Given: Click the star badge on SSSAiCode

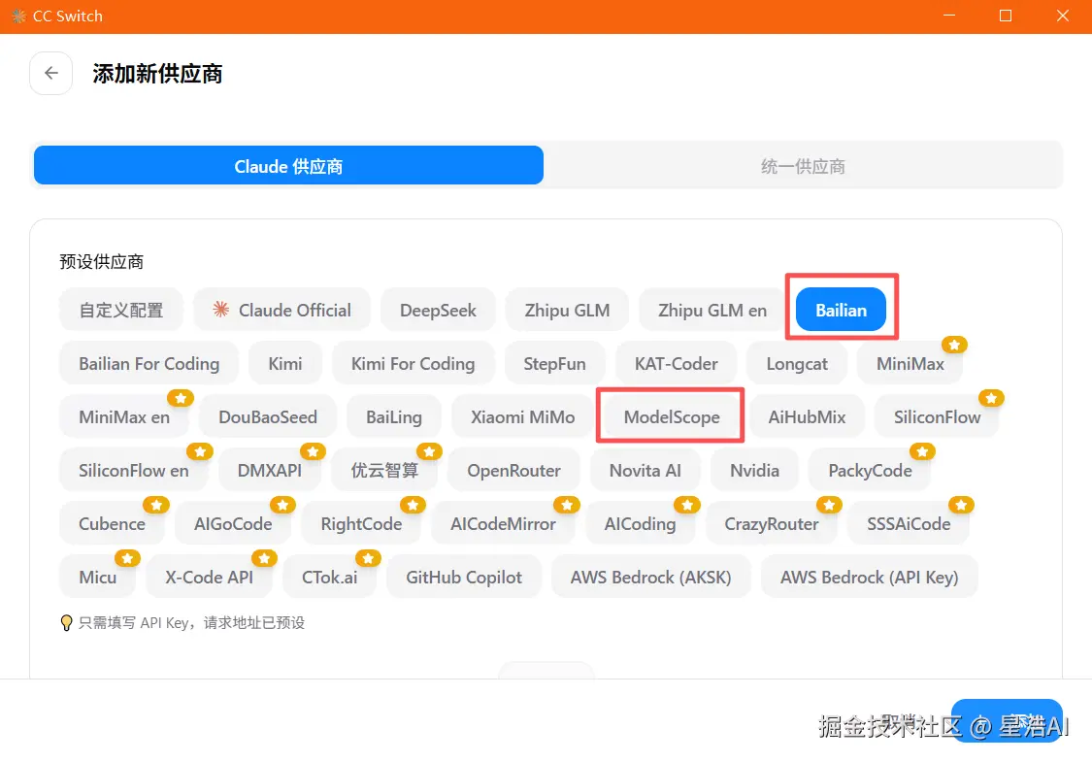Looking at the screenshot, I should tap(961, 505).
